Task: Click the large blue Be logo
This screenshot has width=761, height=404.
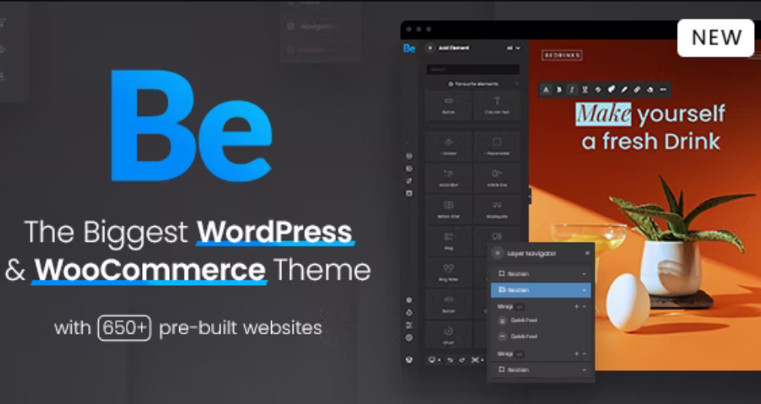Action: coord(192,126)
